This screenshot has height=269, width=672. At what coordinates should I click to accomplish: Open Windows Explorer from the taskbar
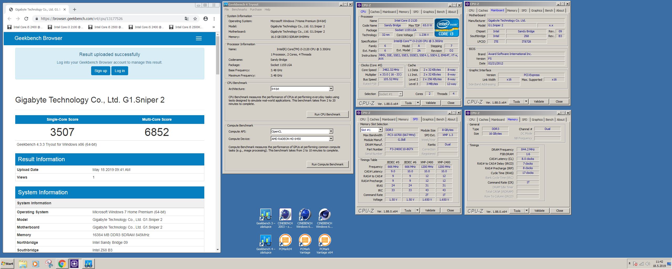coord(23,264)
